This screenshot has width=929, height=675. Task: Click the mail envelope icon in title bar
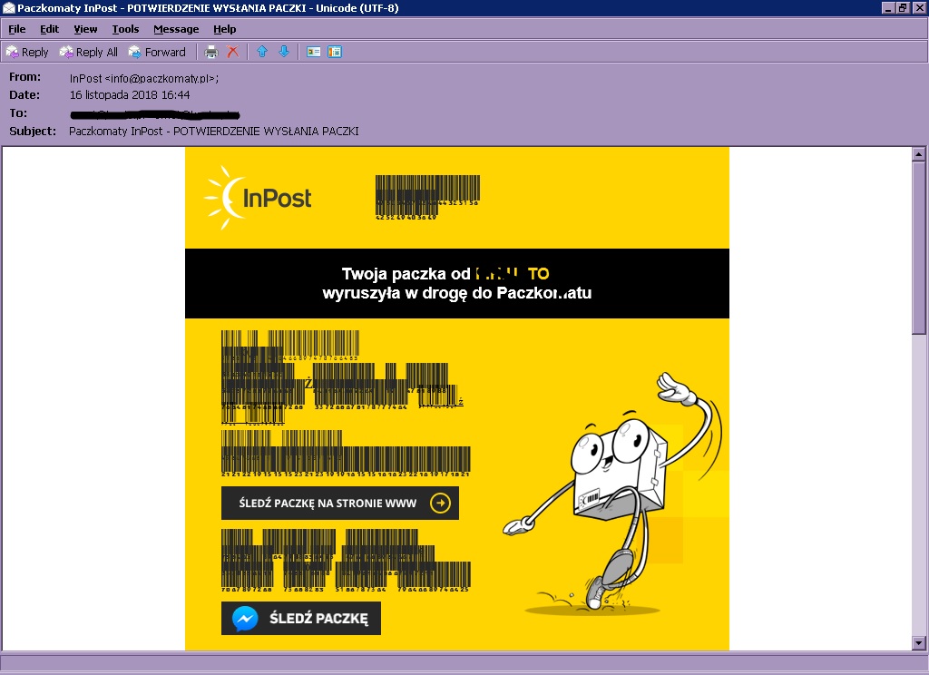click(x=9, y=7)
